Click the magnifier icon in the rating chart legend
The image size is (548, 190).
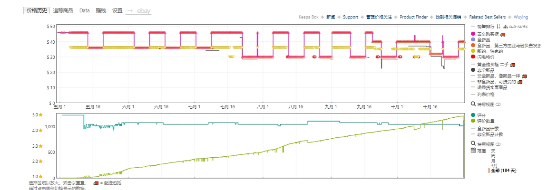click(473, 143)
